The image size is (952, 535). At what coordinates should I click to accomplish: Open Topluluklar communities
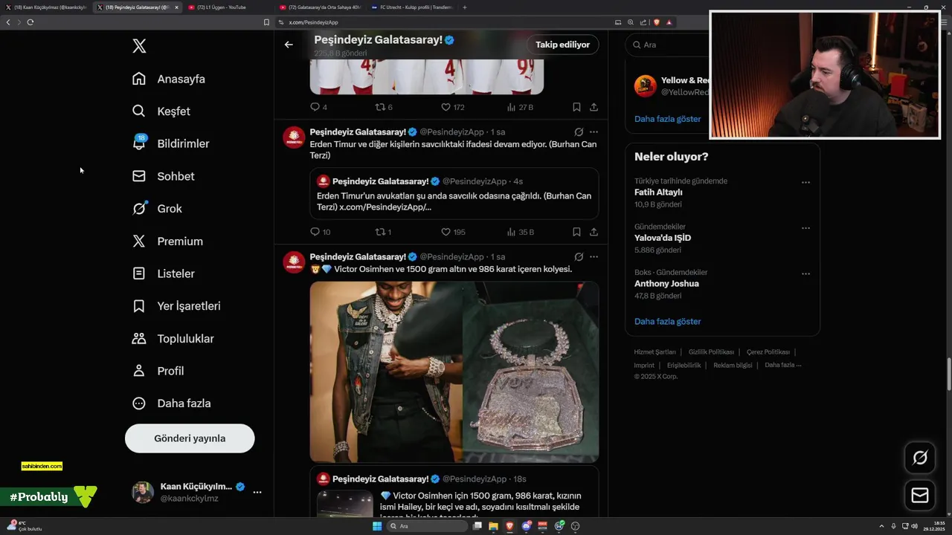click(x=173, y=339)
